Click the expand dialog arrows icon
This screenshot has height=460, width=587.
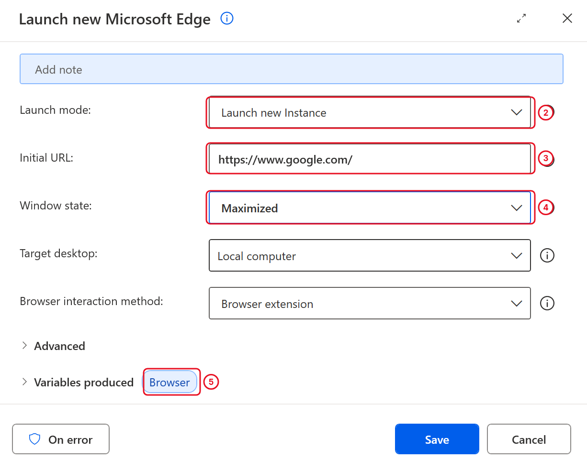pos(521,19)
